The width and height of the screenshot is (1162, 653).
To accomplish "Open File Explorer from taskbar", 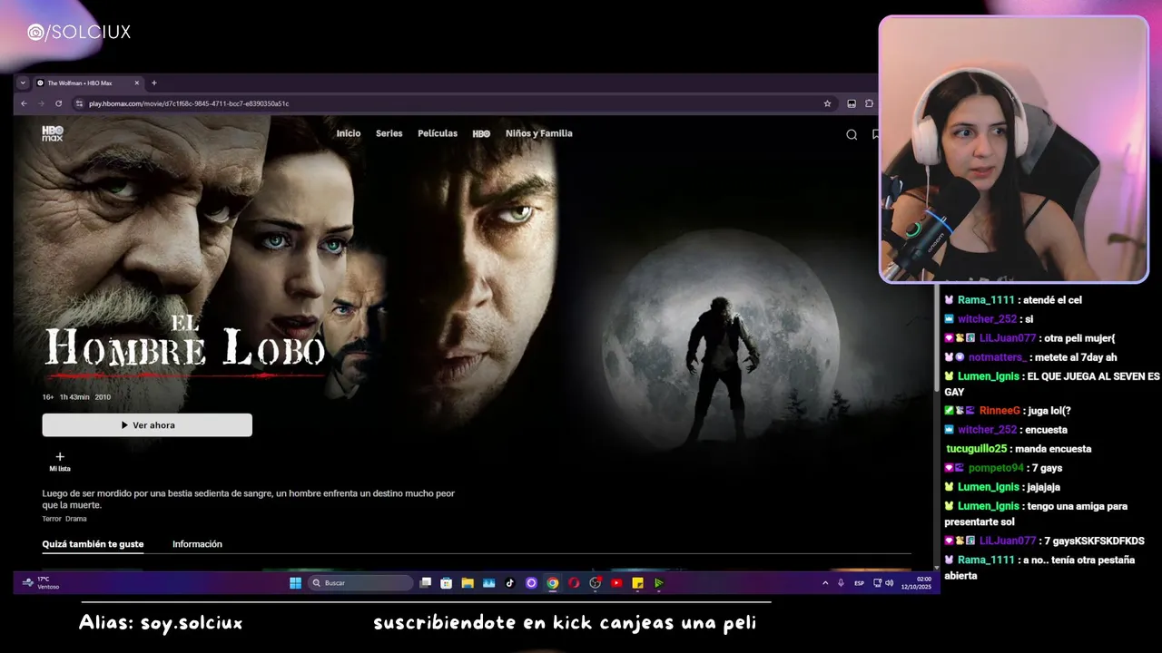I will (x=467, y=583).
